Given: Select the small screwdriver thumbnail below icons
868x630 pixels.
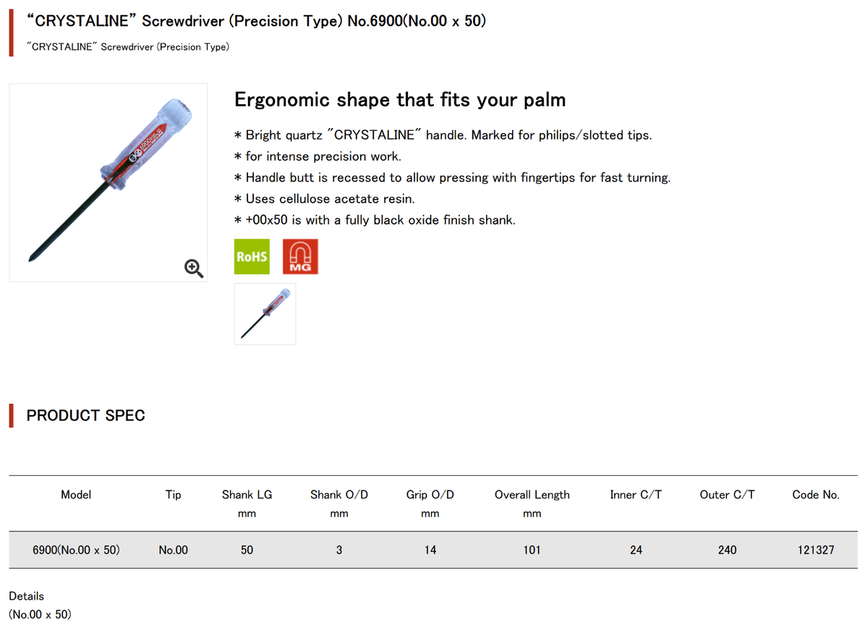Looking at the screenshot, I should pos(265,314).
